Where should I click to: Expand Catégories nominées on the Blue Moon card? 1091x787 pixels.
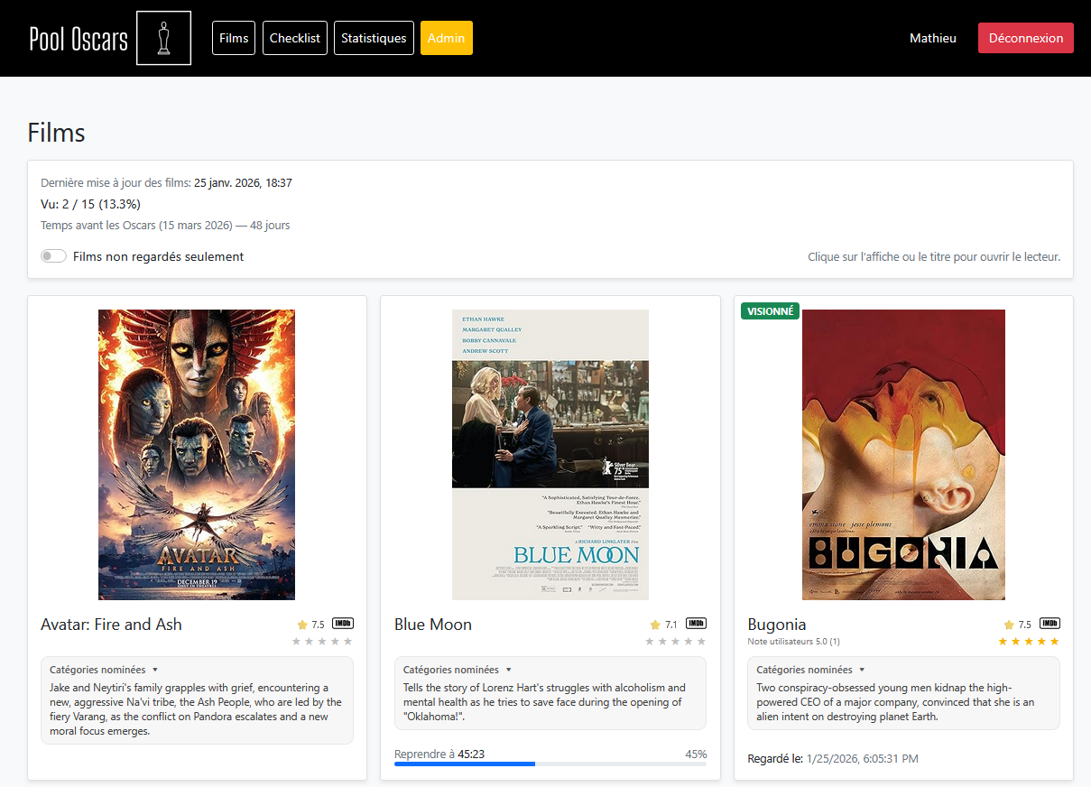coord(458,670)
